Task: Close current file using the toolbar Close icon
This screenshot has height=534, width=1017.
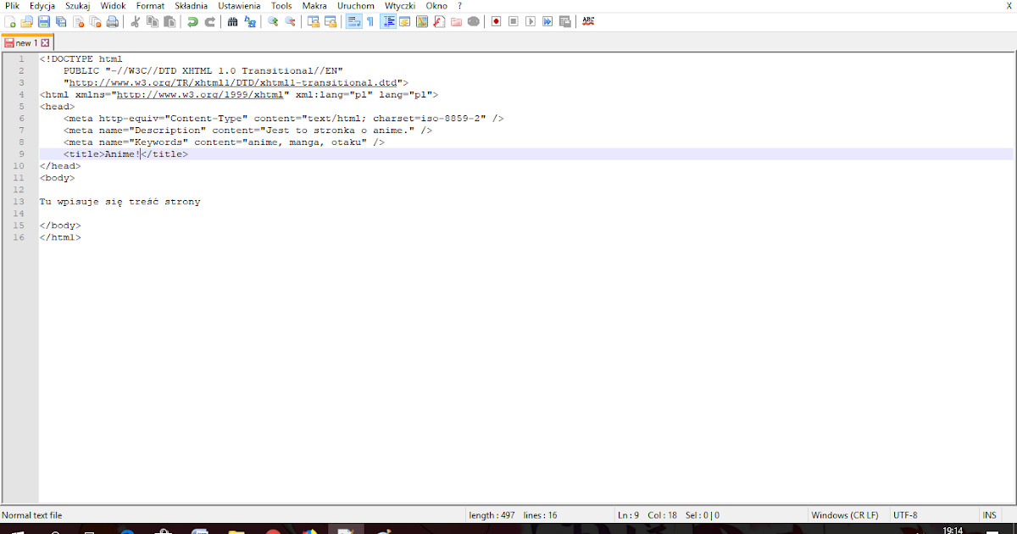Action: 78,21
